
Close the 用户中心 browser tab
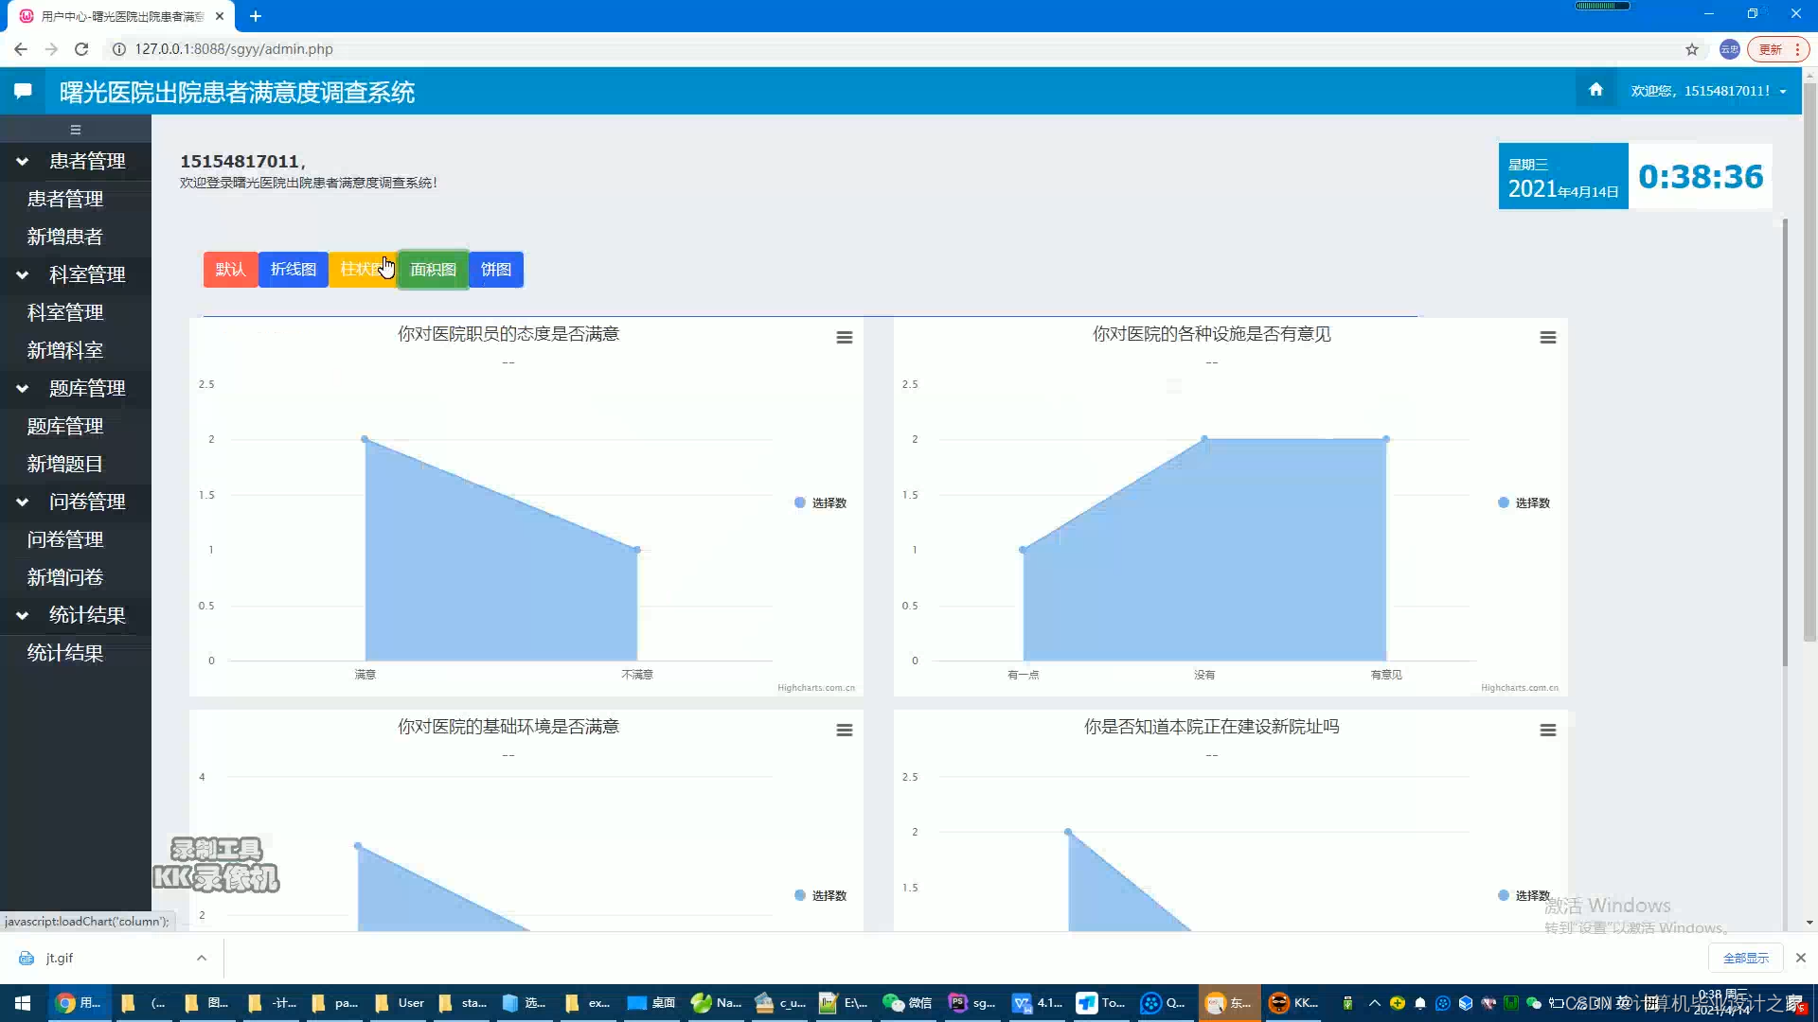220,16
